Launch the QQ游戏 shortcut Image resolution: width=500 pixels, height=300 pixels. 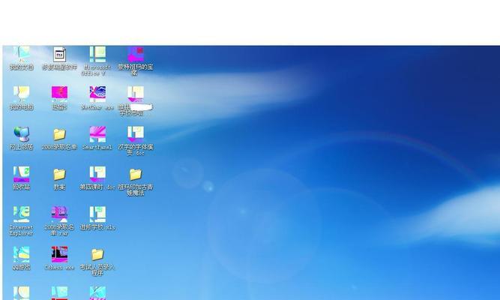[x=22, y=258]
